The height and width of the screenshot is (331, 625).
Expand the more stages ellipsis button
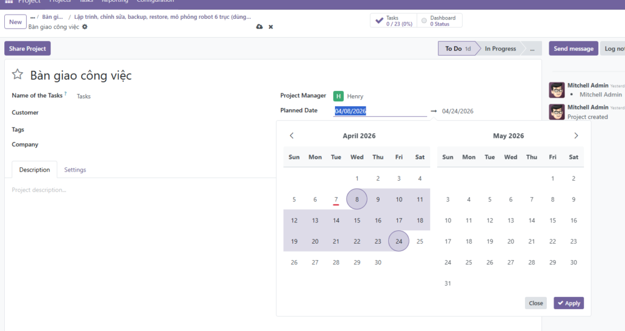coord(532,49)
